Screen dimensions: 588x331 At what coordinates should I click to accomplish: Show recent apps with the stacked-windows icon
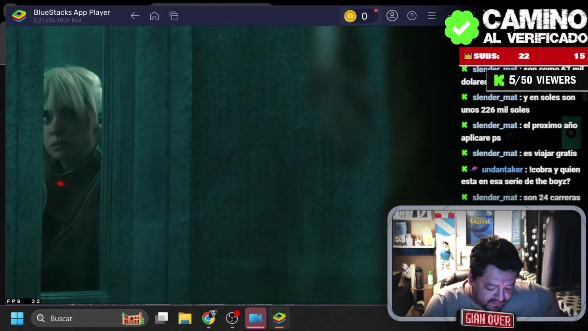click(174, 16)
